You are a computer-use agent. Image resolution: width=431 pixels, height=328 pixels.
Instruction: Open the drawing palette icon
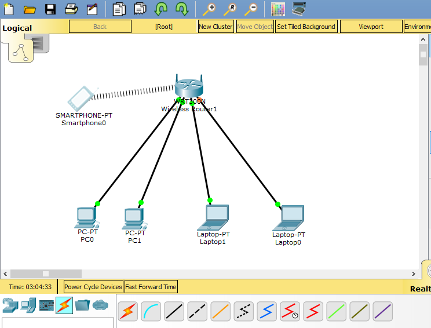278,9
